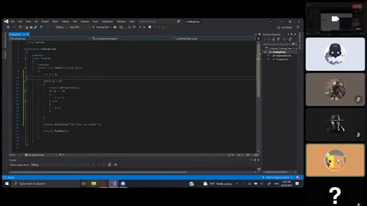Click the Live Share button

coord(284,27)
